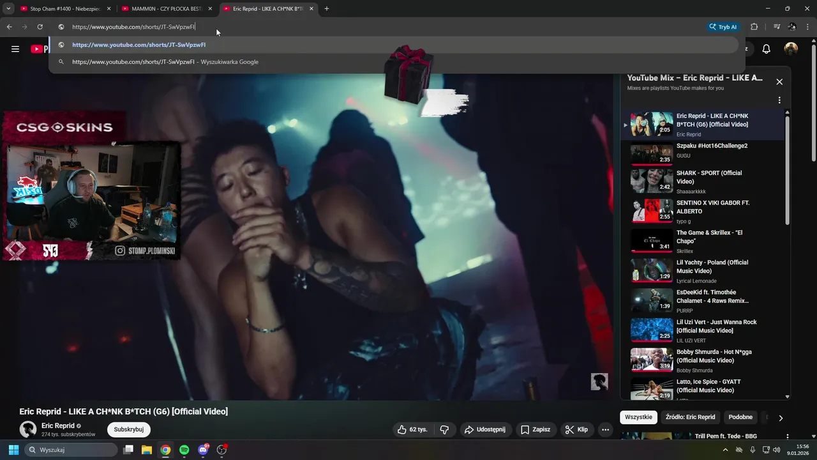Play Lil Uzi Vert - Just Wanna Rock

[702, 330]
